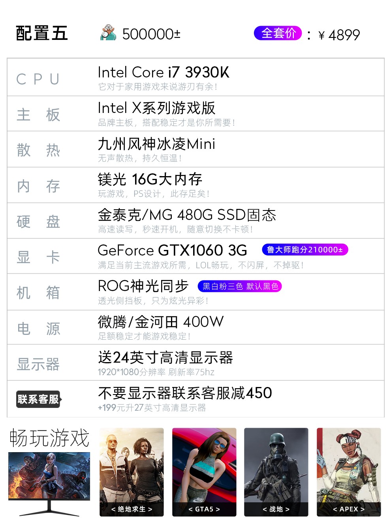The width and height of the screenshot is (391, 526).
Task: Click the 畅玩游戏 heading
Action: [49, 438]
